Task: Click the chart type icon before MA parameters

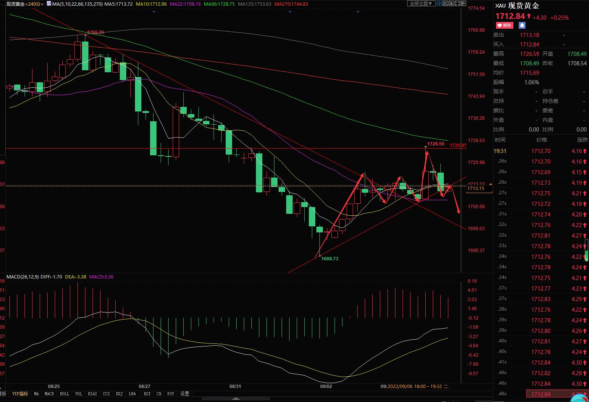Action: pos(49,4)
